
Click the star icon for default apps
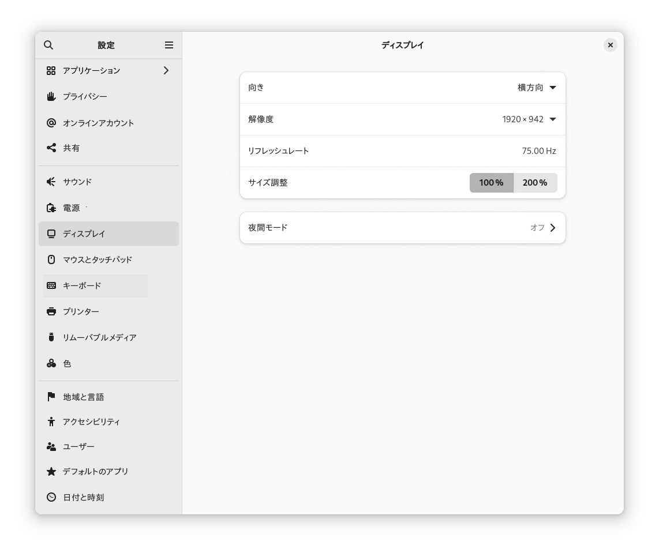(x=51, y=471)
